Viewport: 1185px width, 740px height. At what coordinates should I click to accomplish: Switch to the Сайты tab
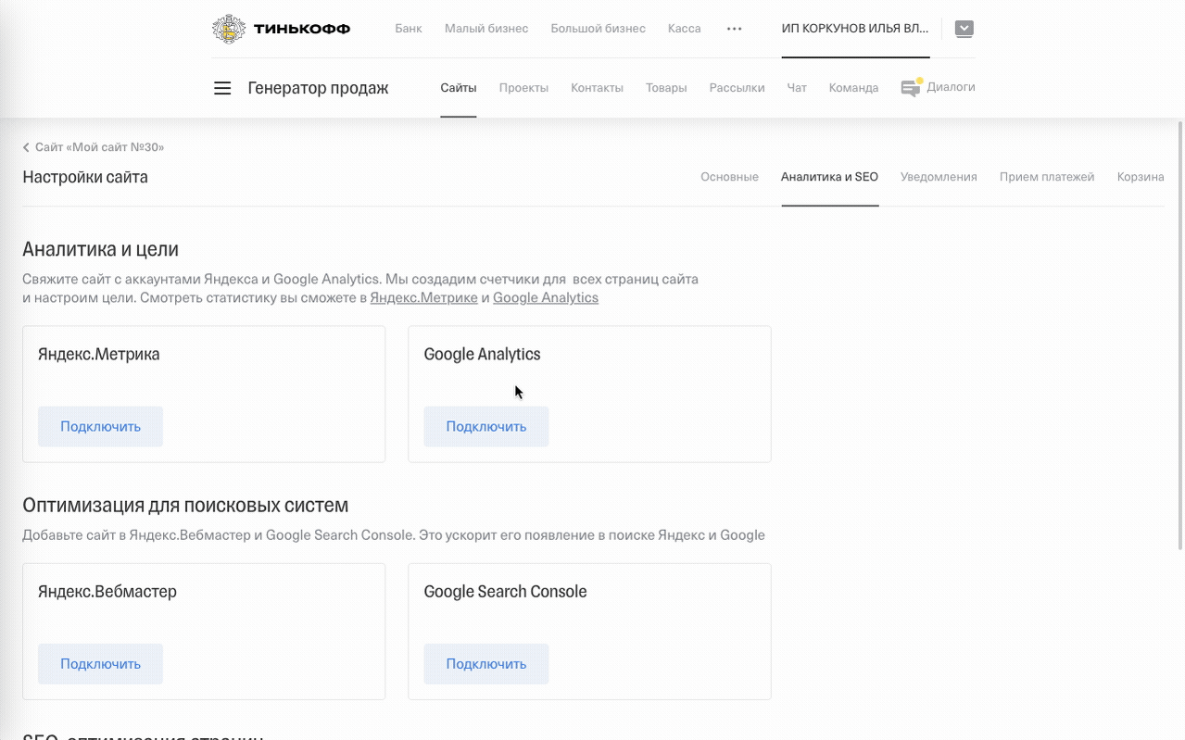(459, 88)
